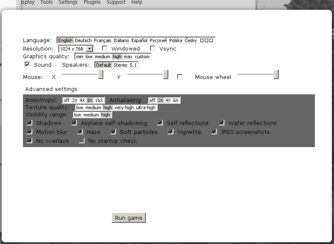Screen dimensions: 334x244
Task: Toggle the Shadows checkbox
Action: [30, 123]
